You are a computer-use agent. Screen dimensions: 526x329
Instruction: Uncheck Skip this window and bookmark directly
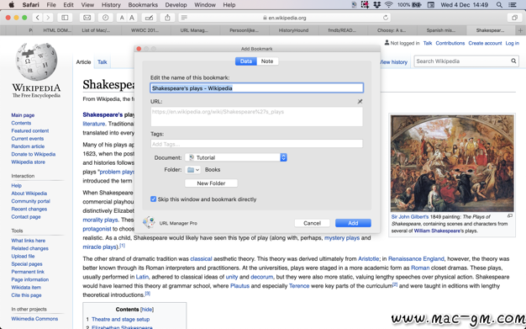(x=153, y=199)
